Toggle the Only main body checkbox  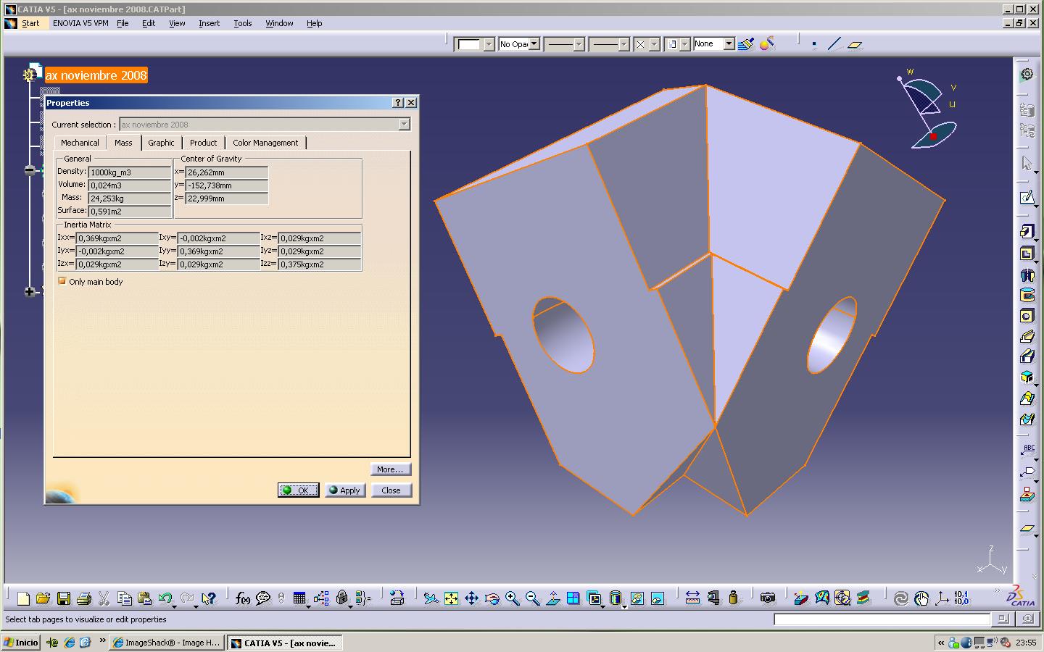[x=62, y=281]
